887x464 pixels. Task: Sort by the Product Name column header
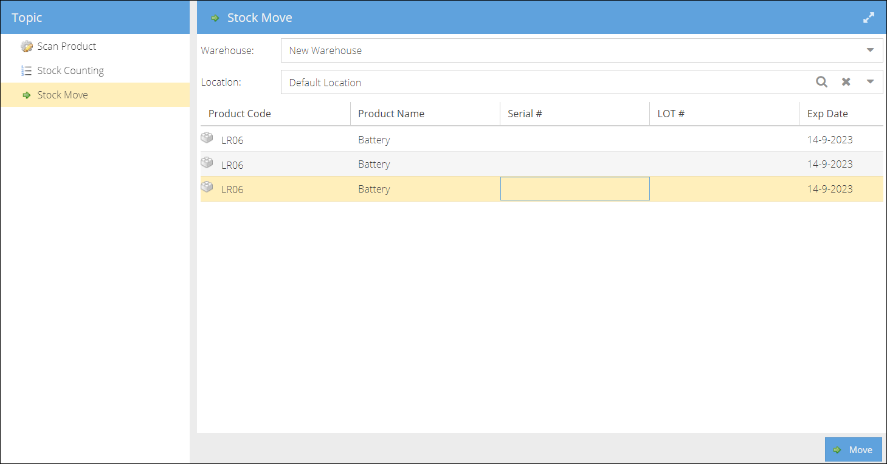(425, 114)
